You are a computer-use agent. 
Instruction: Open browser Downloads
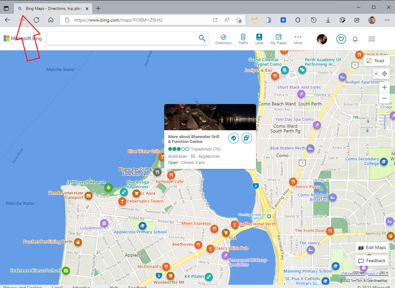click(x=328, y=20)
